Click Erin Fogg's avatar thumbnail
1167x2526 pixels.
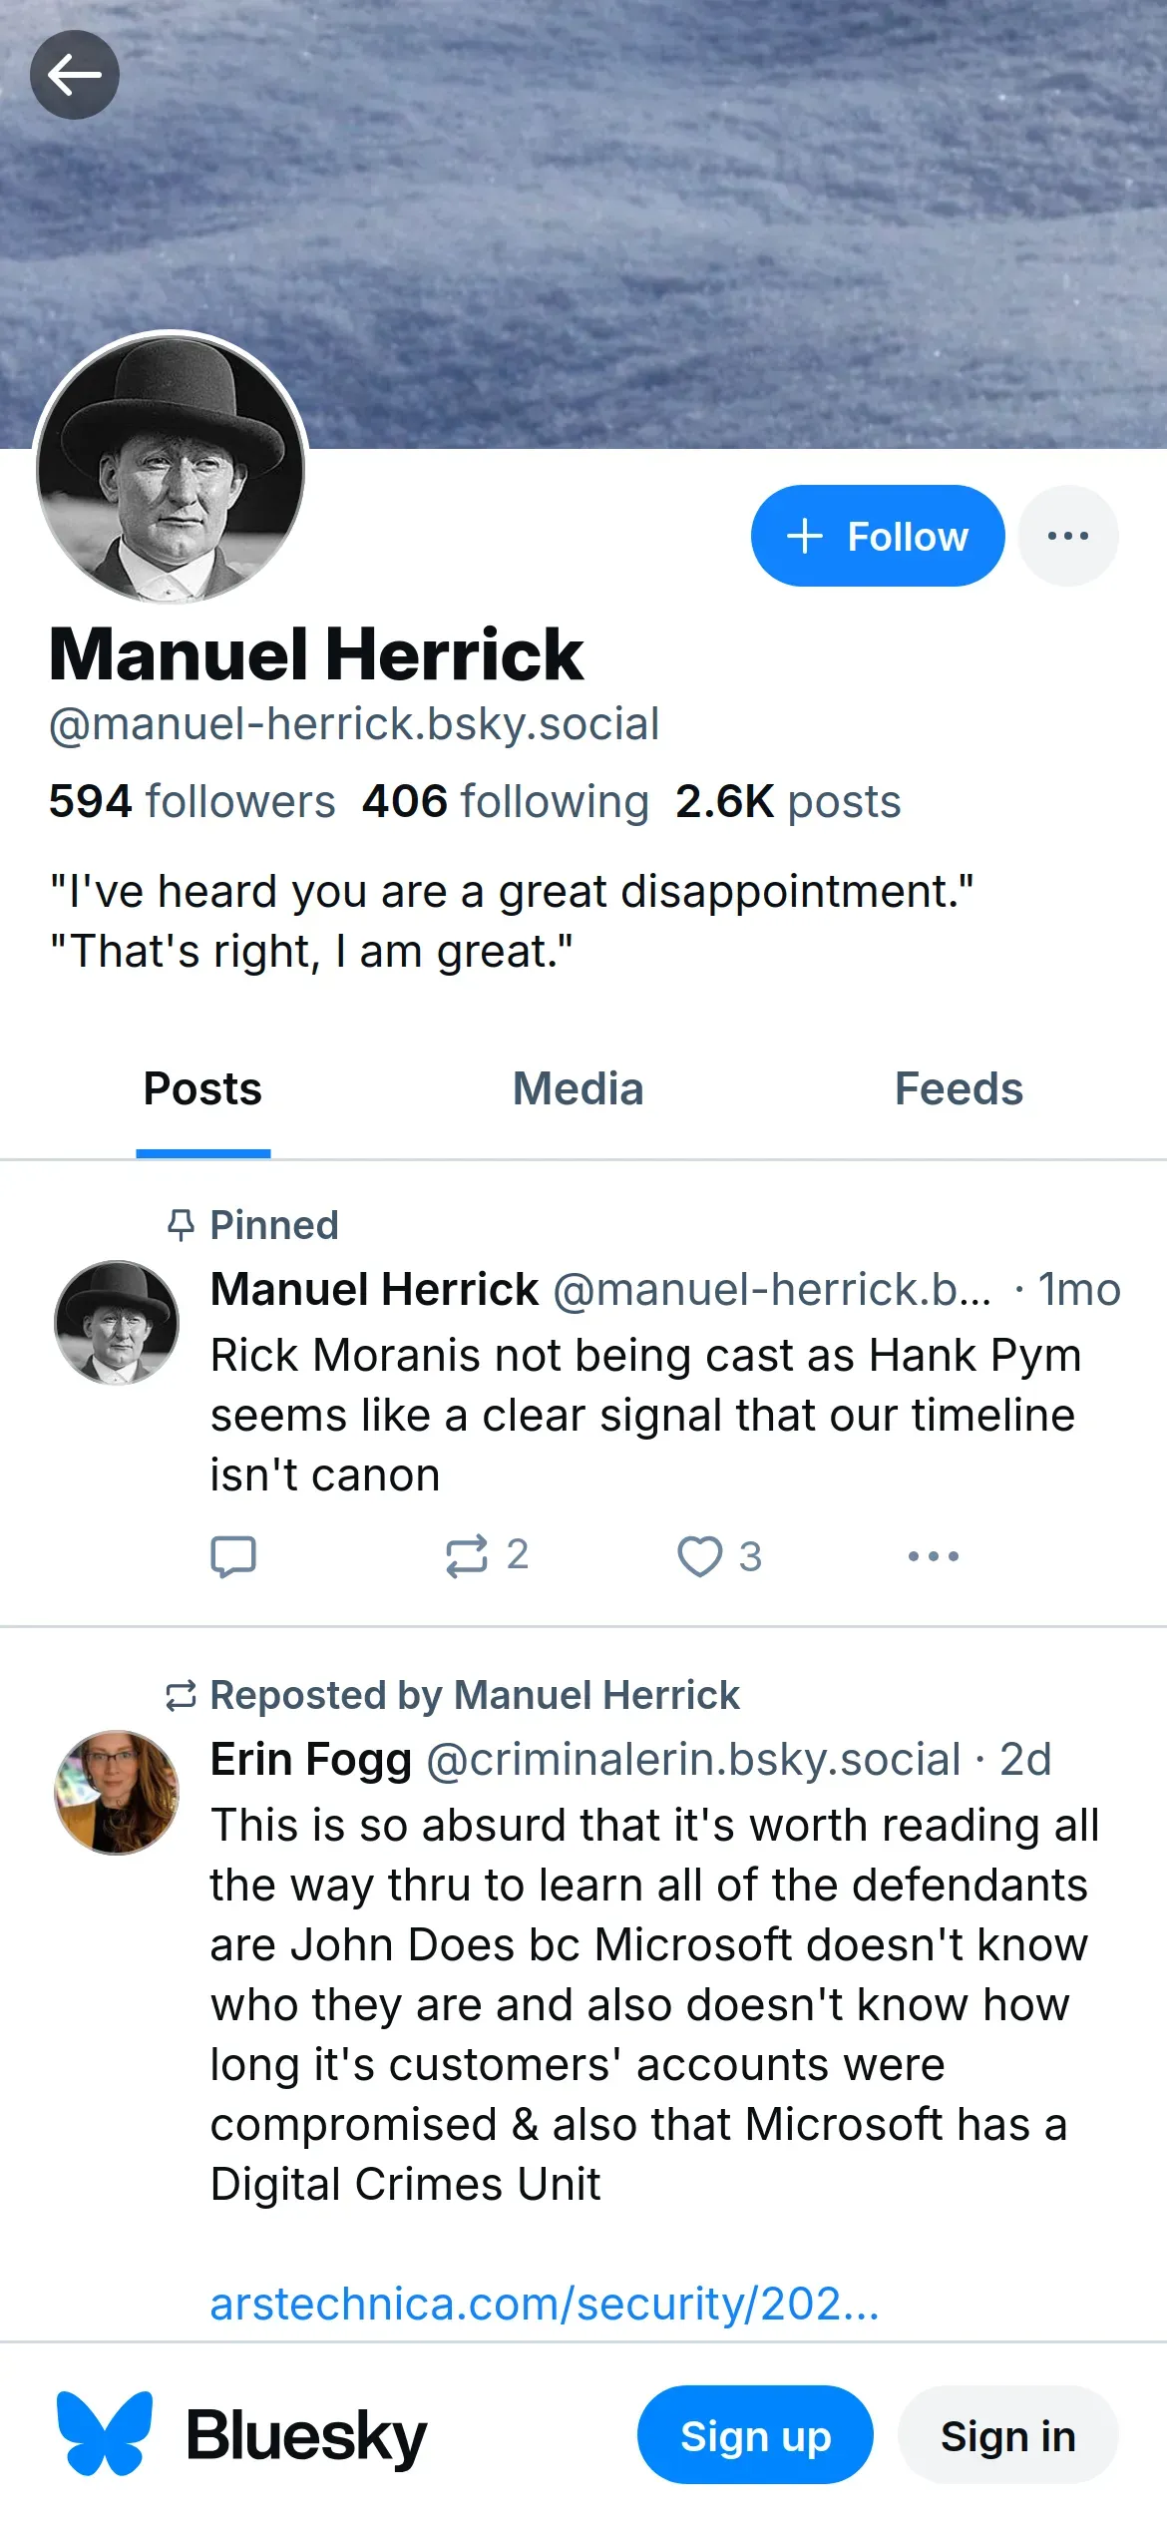tap(117, 1793)
